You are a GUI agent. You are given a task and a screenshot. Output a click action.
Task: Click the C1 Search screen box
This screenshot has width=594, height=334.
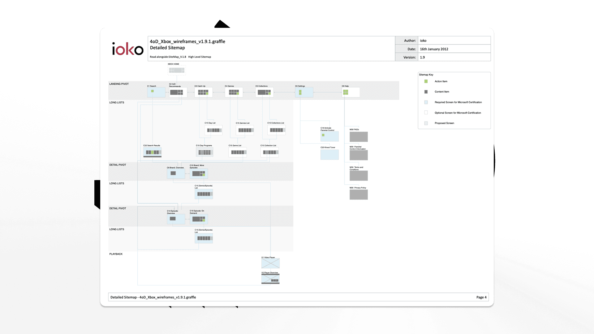click(156, 92)
